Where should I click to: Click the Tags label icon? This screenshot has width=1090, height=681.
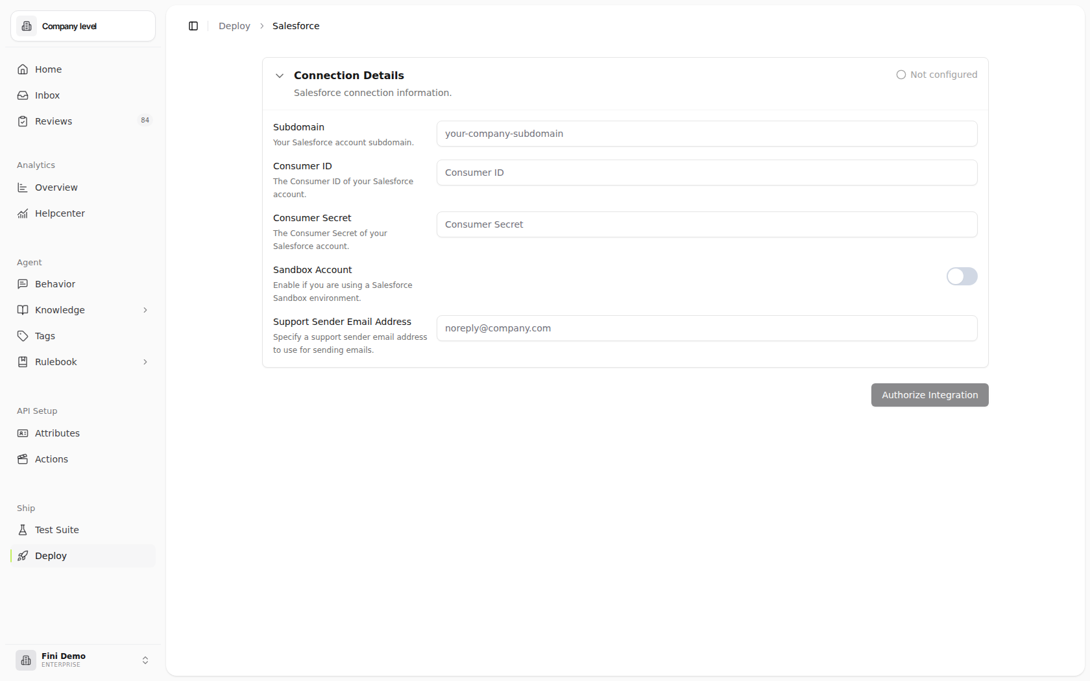(23, 336)
